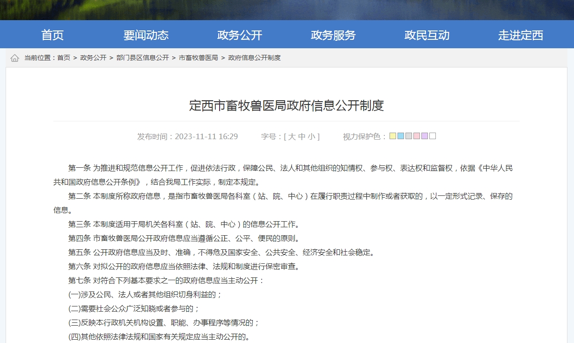Set article font size to 中
This screenshot has width=574, height=343.
click(302, 136)
